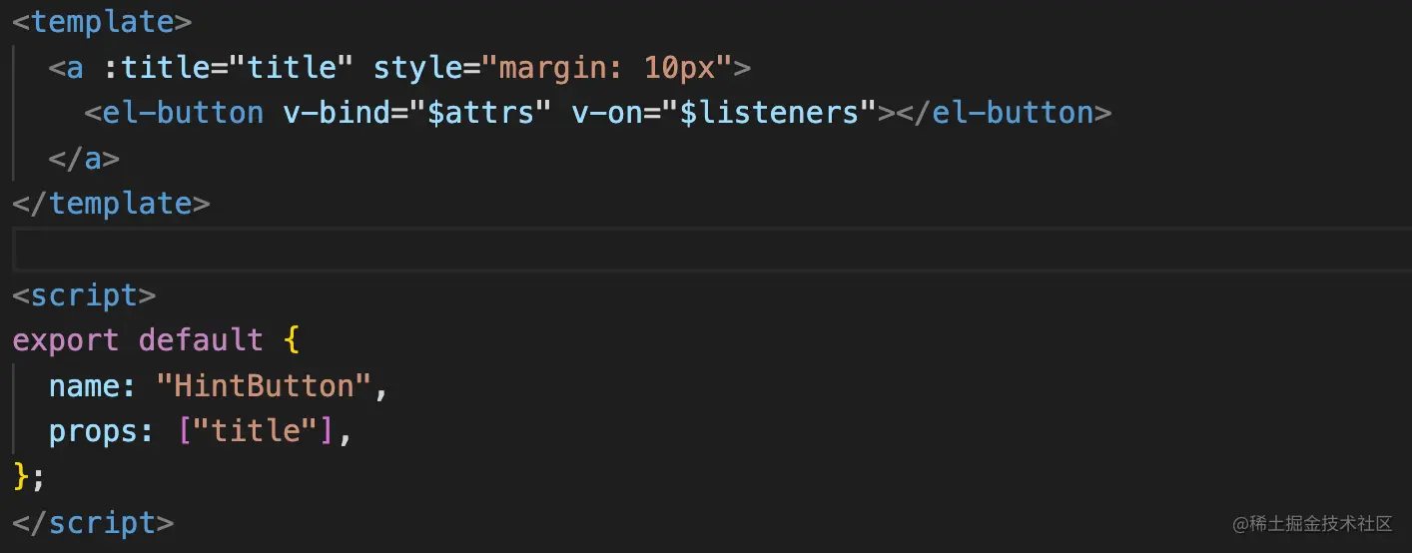Click the opening script tag

pos(84,295)
